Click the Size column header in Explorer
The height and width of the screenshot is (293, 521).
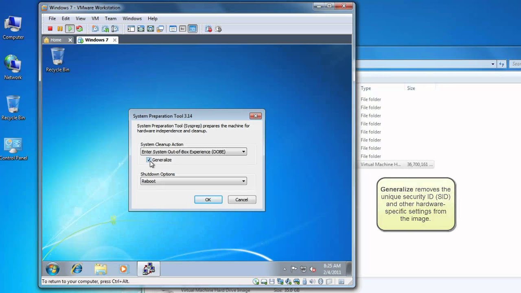(411, 88)
